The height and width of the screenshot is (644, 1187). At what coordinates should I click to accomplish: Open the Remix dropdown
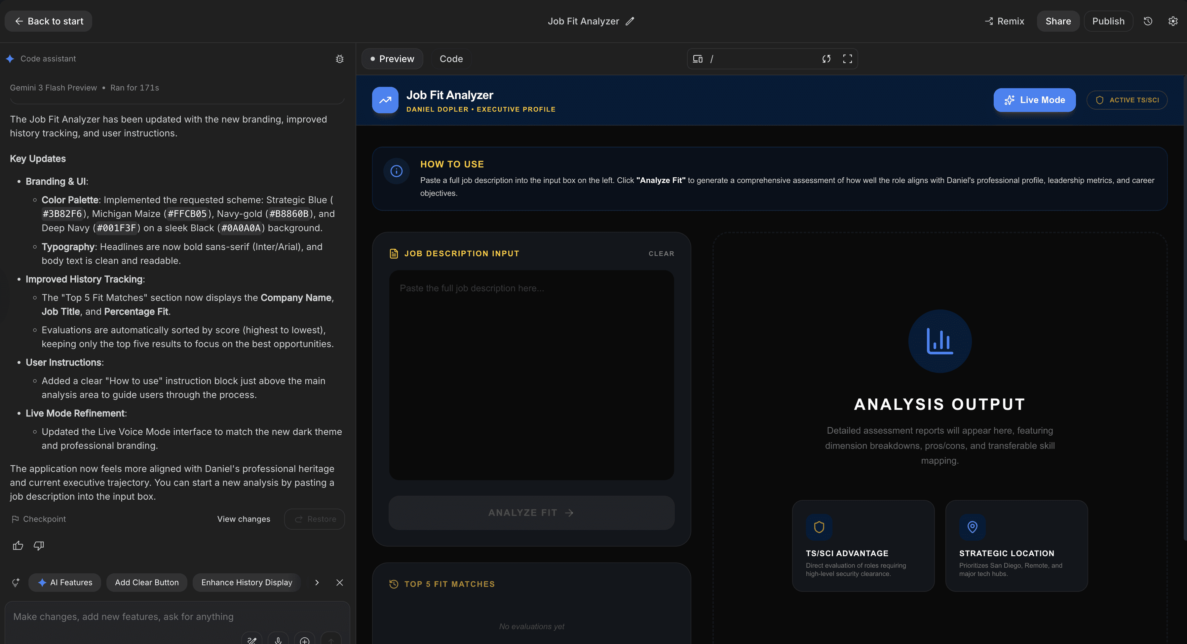[1005, 21]
